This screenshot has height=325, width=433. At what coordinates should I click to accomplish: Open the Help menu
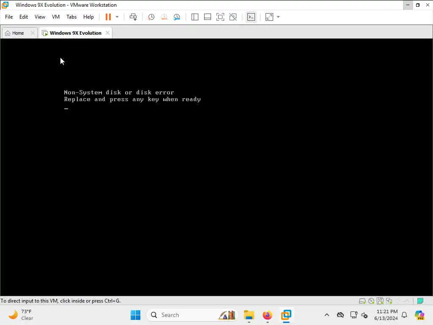88,17
